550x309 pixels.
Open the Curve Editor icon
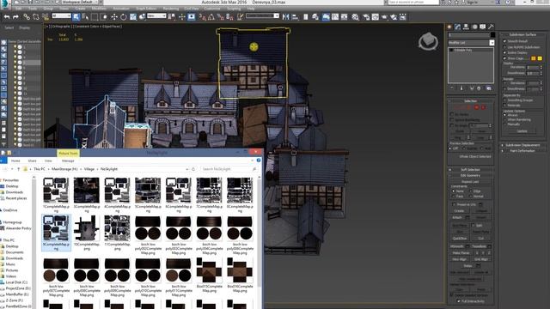tap(335, 17)
